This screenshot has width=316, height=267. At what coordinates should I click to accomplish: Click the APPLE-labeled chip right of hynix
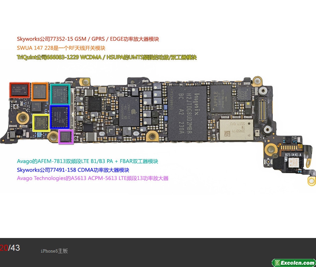click(220, 99)
